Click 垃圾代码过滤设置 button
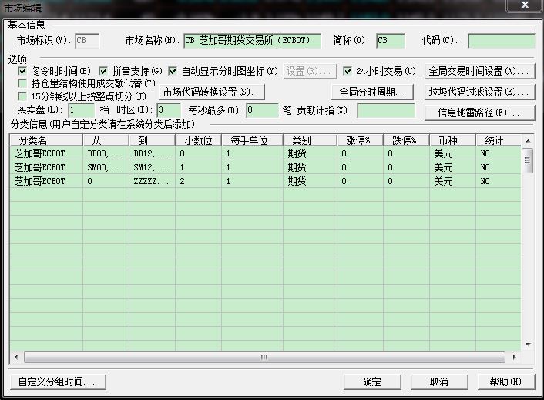The height and width of the screenshot is (400, 544). click(479, 92)
